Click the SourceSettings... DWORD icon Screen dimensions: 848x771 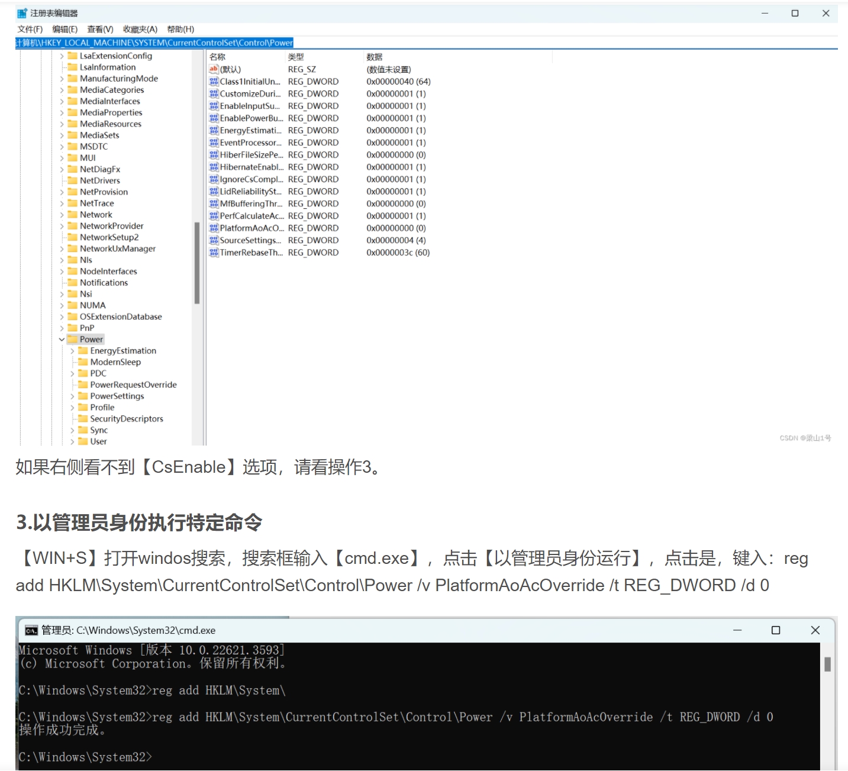pyautogui.click(x=214, y=240)
